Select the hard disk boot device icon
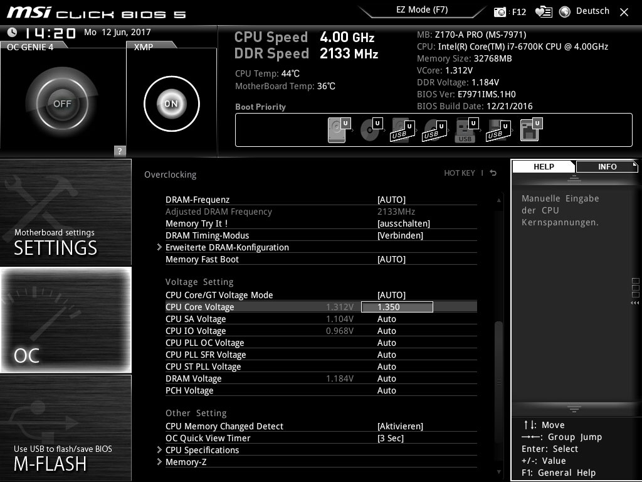 point(339,129)
